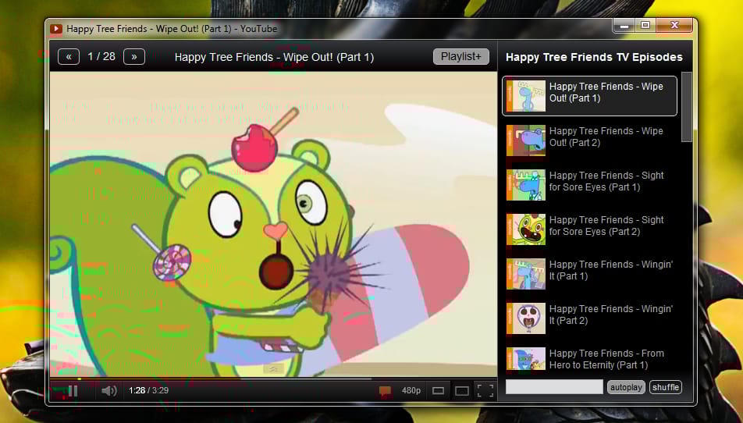Click the playlist scrollbar thumb

[x=687, y=107]
